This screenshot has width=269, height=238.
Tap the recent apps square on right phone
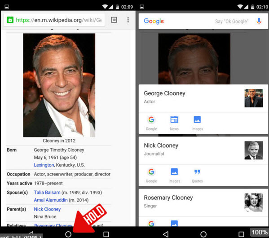click(x=241, y=234)
